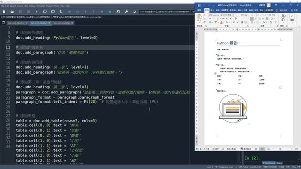The image size is (301, 169).
Task: Click line number 11 in Spyder editor gutter
Action: tap(8, 47)
